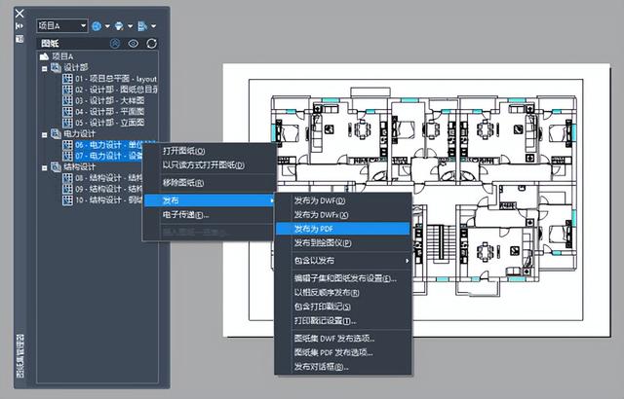The height and width of the screenshot is (399, 624).
Task: Choose 发布为 DWF from the submenu
Action: point(321,200)
